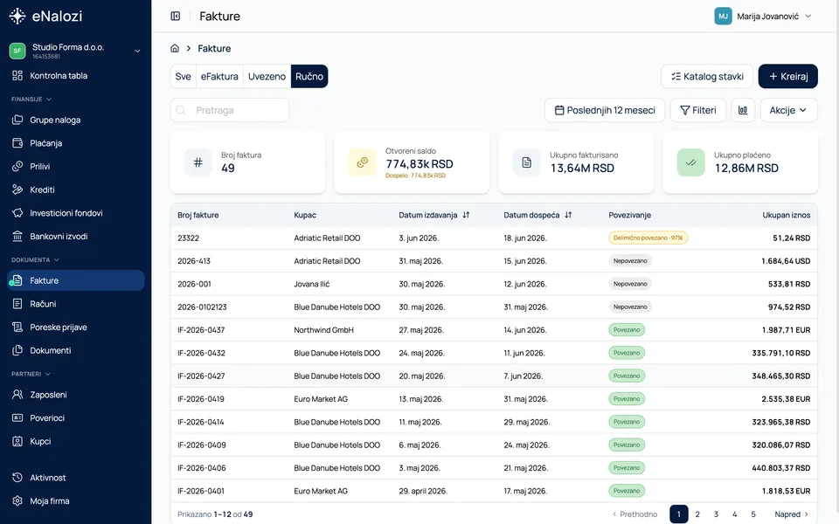Open Poverioci in the sidebar

pyautogui.click(x=75, y=417)
